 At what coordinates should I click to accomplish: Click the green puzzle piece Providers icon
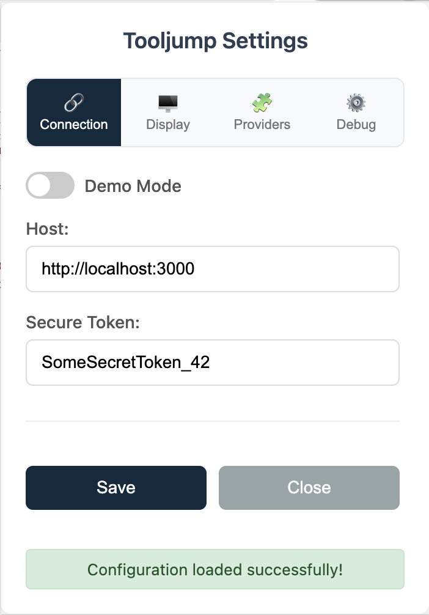tap(262, 103)
